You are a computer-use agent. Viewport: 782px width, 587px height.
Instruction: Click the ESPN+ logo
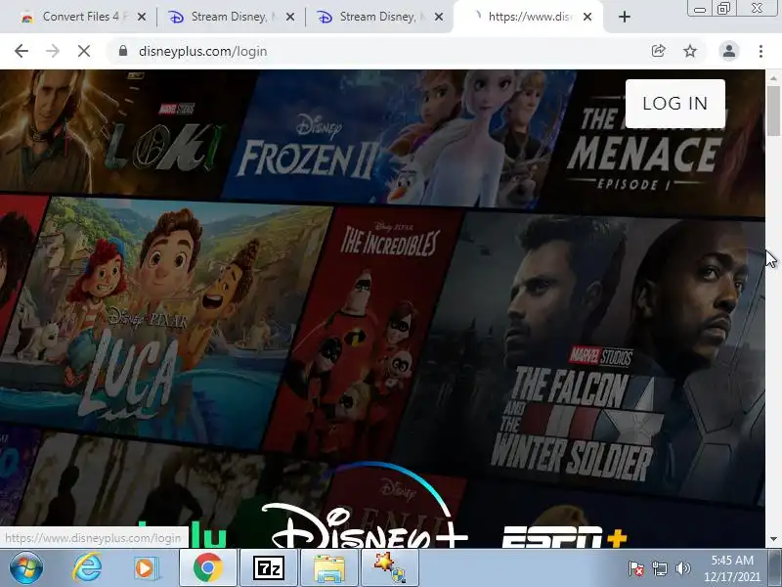[564, 537]
